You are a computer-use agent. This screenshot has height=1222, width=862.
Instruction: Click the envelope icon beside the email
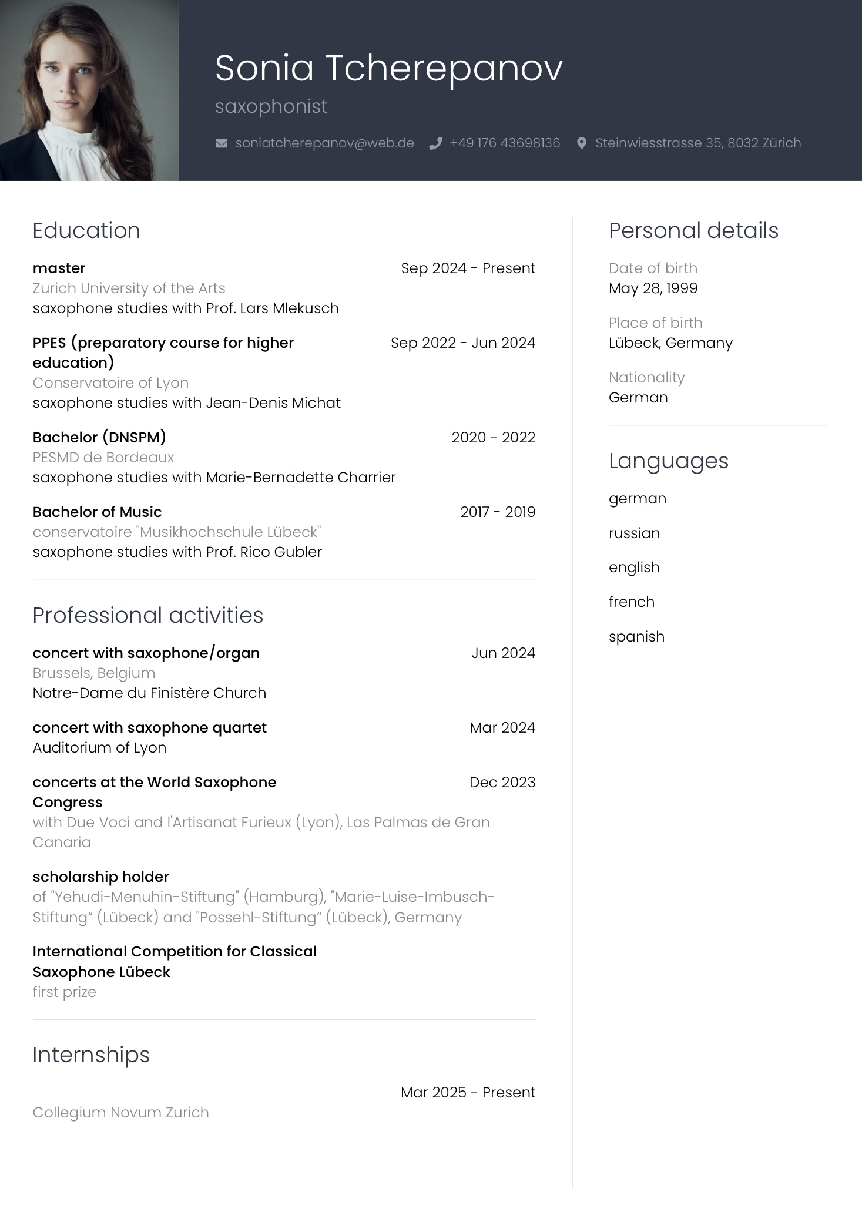click(x=222, y=143)
